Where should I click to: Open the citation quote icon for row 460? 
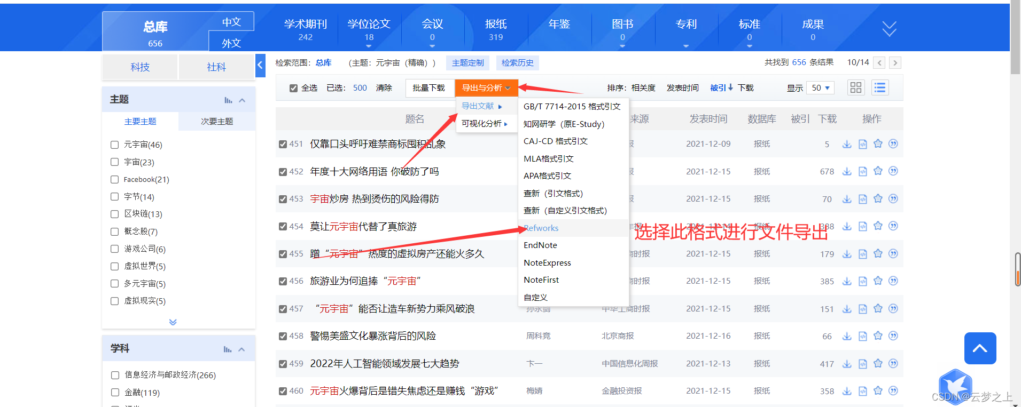(x=893, y=391)
